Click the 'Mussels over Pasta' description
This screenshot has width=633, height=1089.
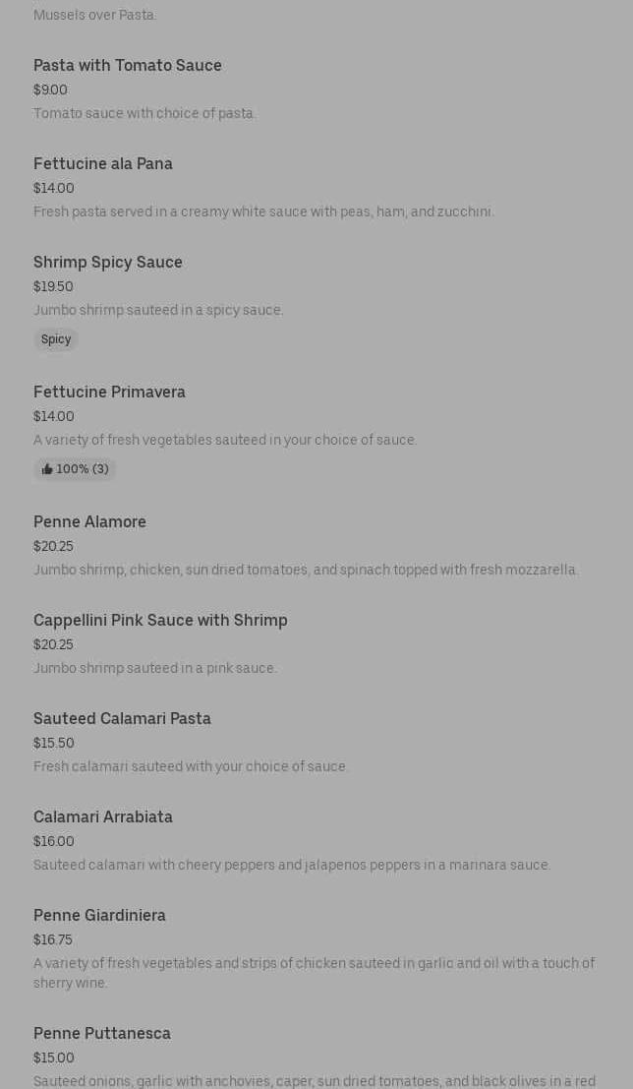pyautogui.click(x=95, y=16)
